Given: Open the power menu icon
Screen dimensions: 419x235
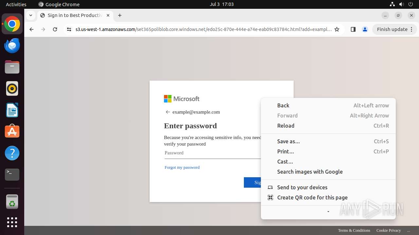Looking at the screenshot, I should point(411,4).
